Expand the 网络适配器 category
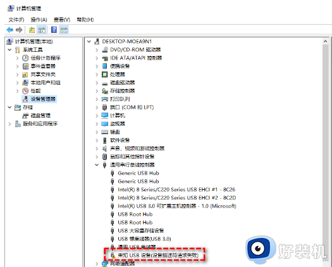 [x=97, y=264]
